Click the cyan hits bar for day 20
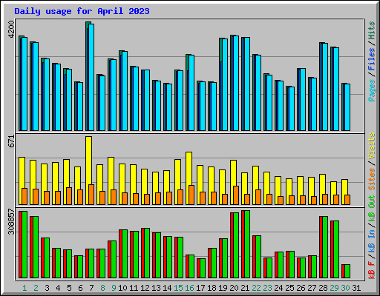380x296 pixels. tap(236, 83)
